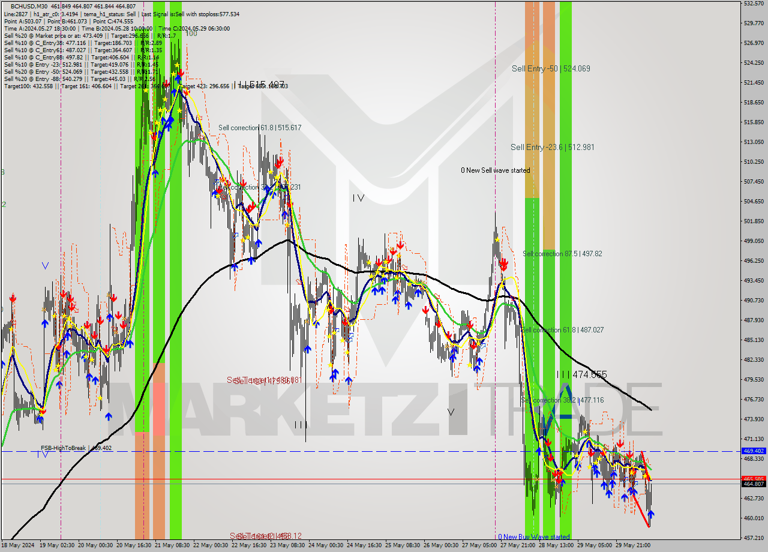The height and width of the screenshot is (552, 768).
Task: Click the '28 May 13:00' time label
Action: 556,545
